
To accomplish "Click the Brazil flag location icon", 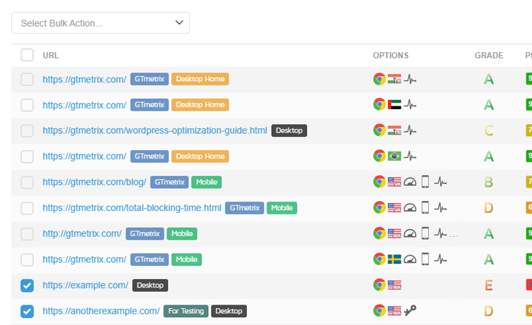I will (x=395, y=157).
